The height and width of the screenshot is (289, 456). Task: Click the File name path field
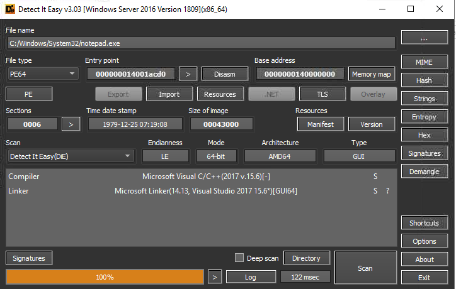point(201,43)
